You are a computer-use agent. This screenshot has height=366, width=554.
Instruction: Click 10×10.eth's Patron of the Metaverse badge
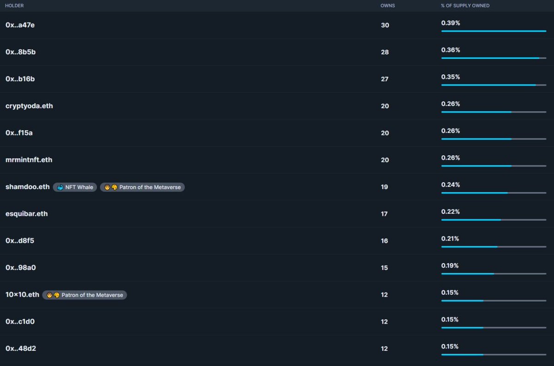(84, 295)
